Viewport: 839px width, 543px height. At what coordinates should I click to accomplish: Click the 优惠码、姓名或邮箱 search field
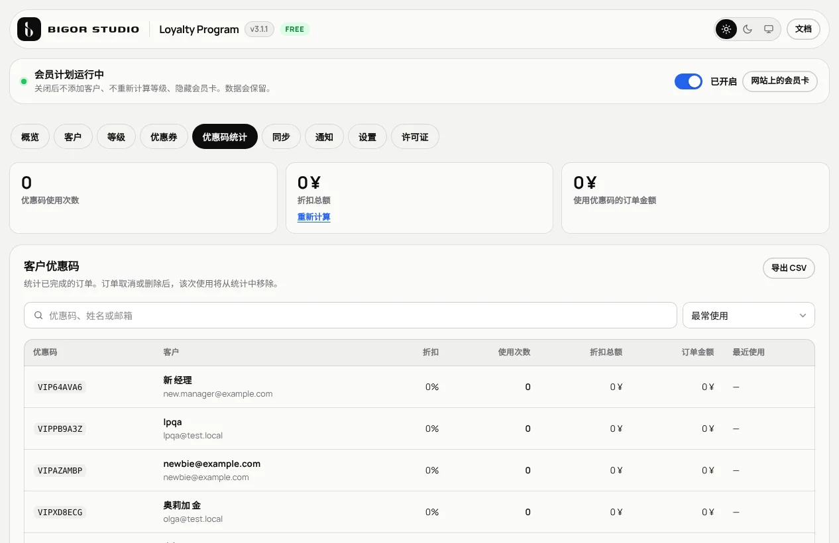[350, 316]
